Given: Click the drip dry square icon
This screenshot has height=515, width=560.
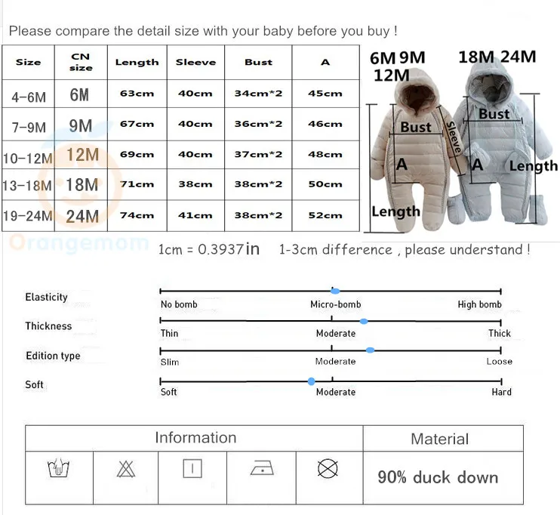Looking at the screenshot, I should click(192, 468).
